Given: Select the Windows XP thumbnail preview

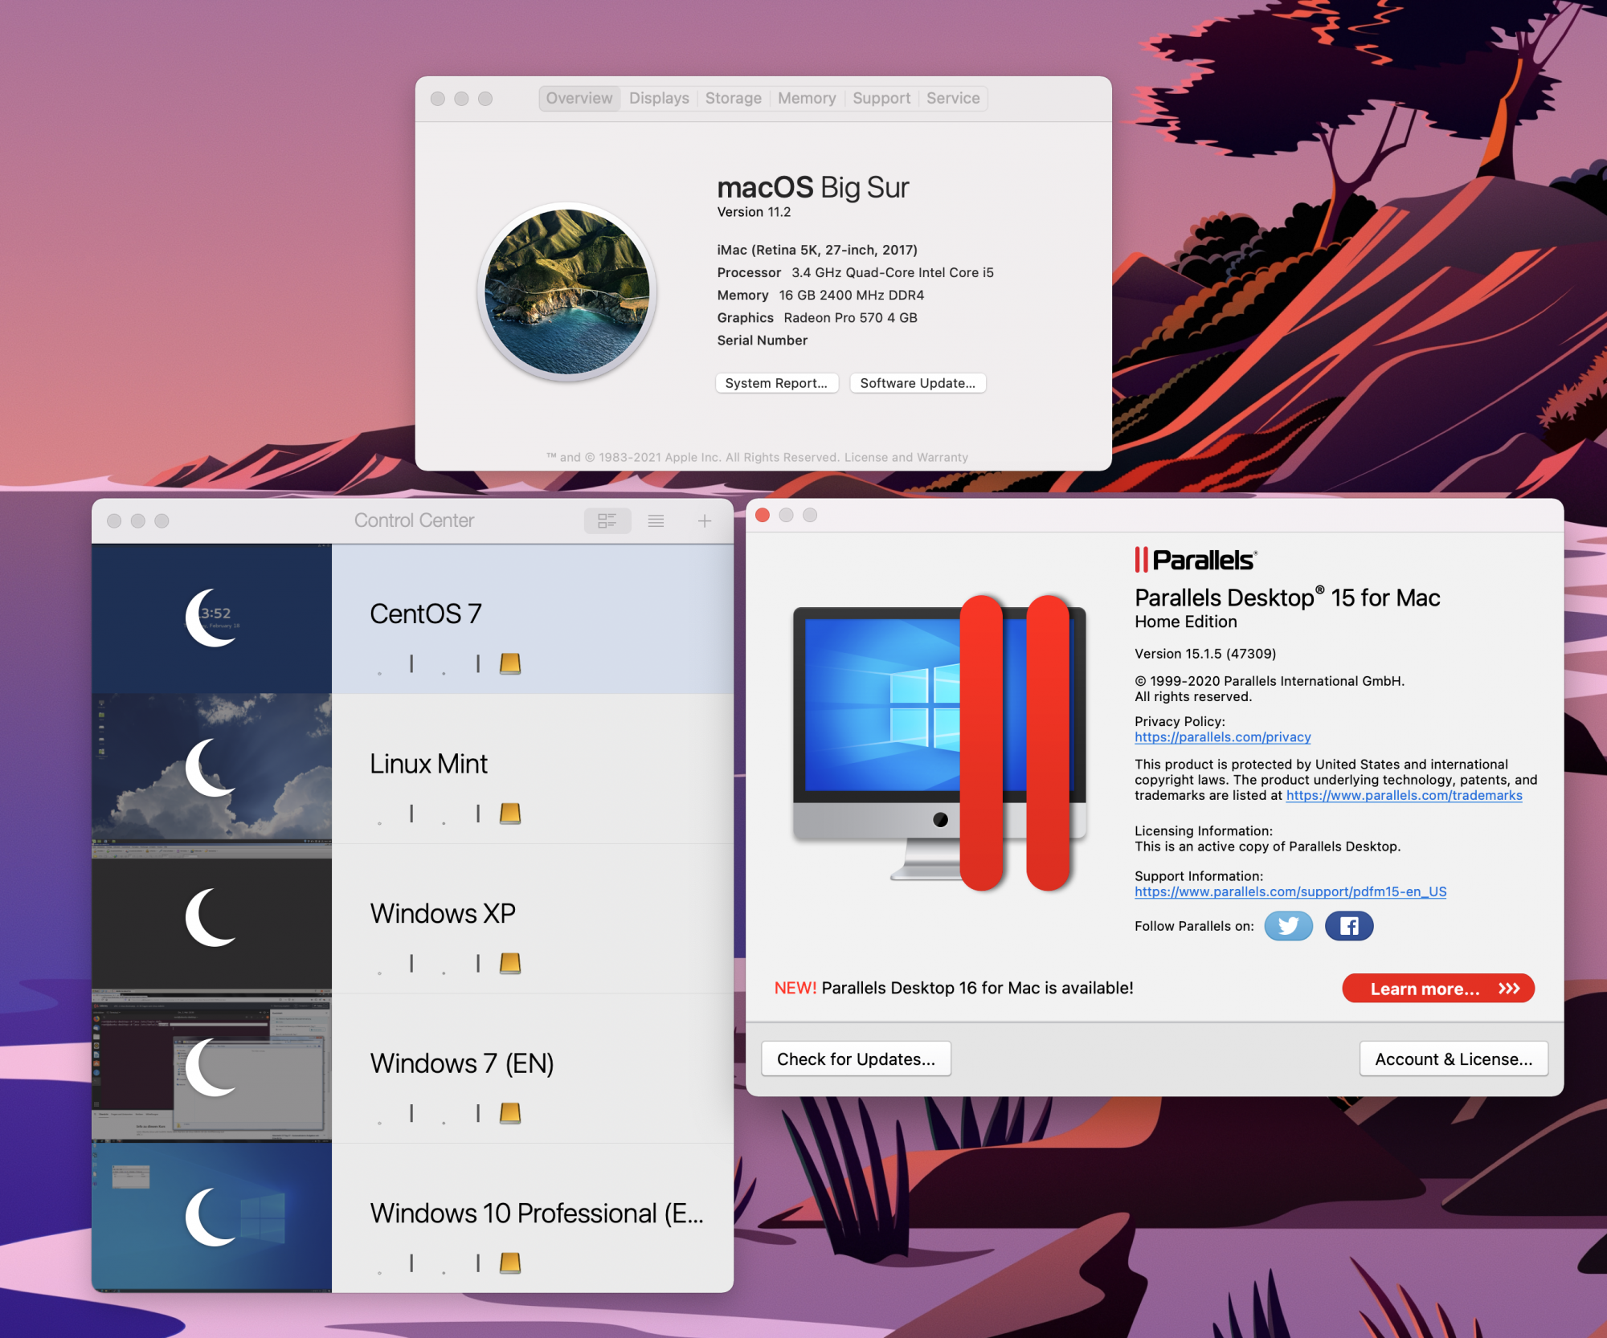Looking at the screenshot, I should 211,918.
